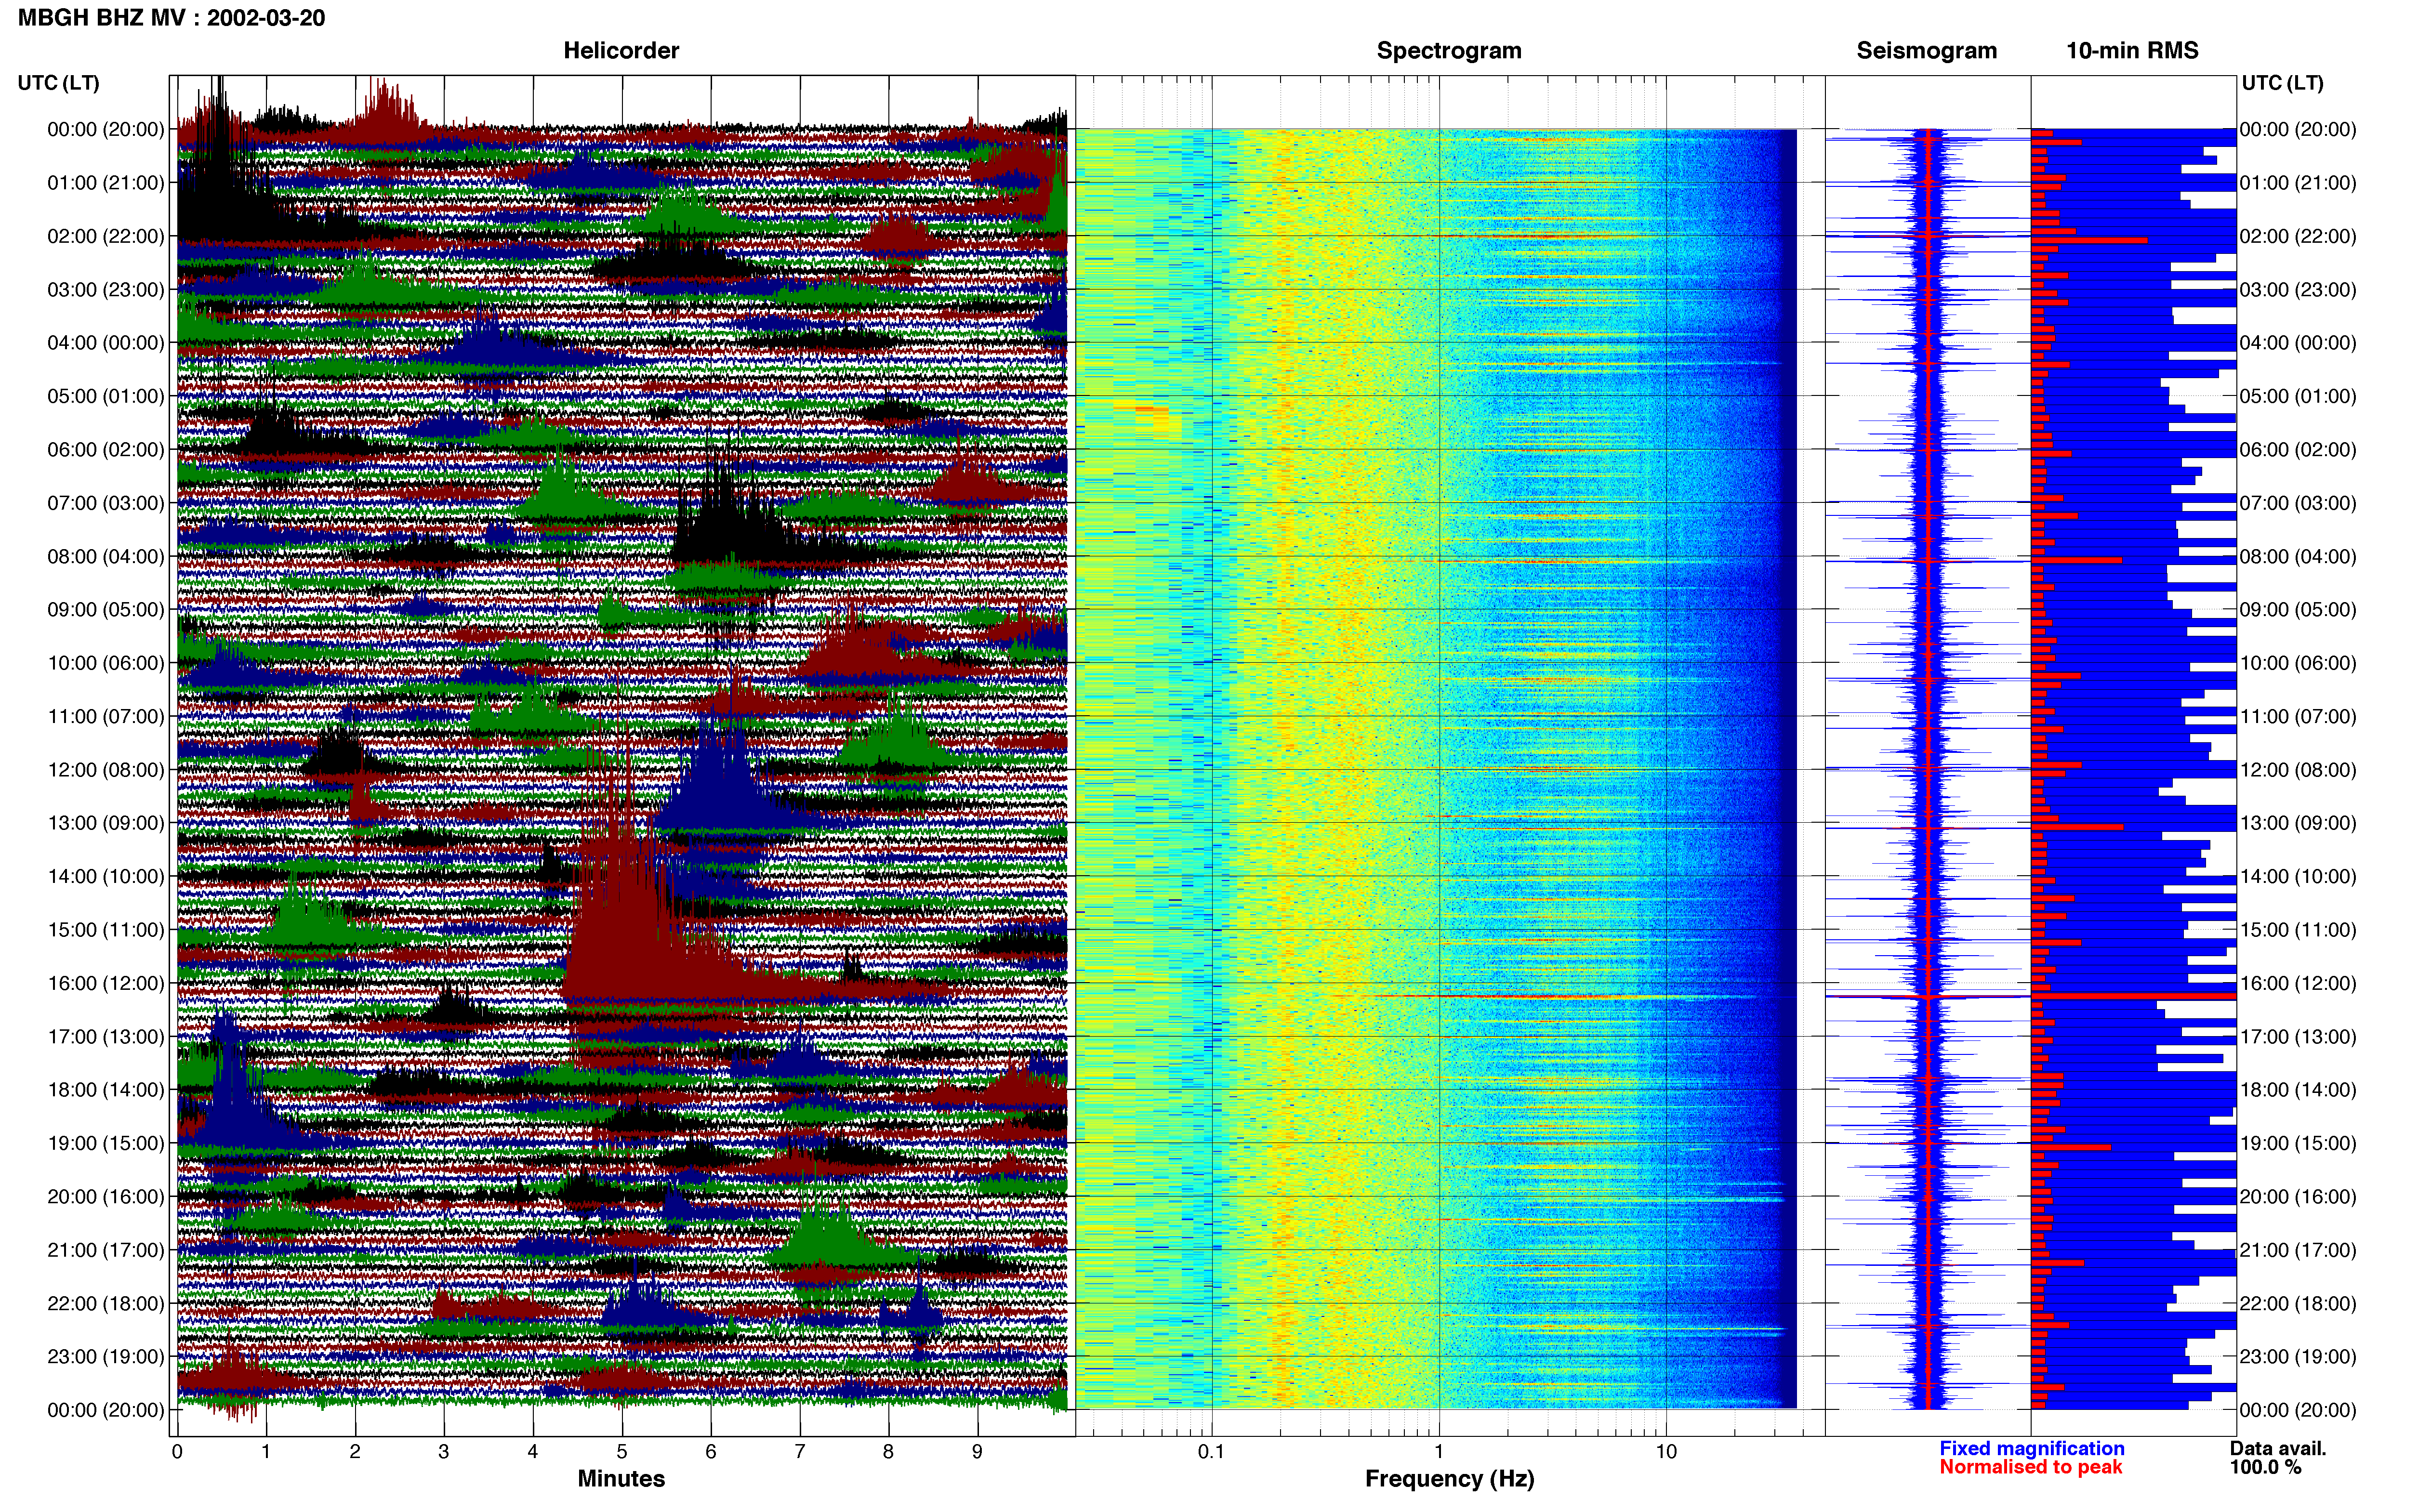The width and height of the screenshot is (2418, 1512).
Task: Click the left '21:00 (17:00)' time label
Action: click(x=106, y=1250)
